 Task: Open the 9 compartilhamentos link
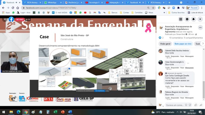click(193, 38)
